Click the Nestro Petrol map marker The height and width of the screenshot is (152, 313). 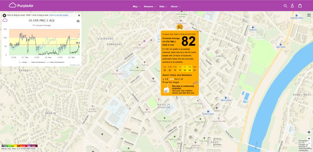[208, 111]
